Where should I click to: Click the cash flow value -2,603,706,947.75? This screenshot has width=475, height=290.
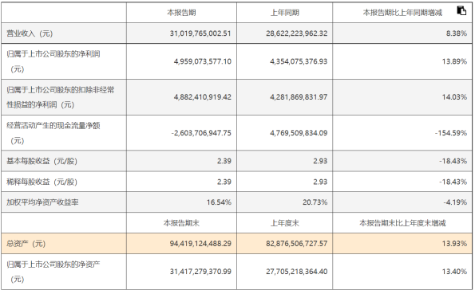[x=201, y=133]
